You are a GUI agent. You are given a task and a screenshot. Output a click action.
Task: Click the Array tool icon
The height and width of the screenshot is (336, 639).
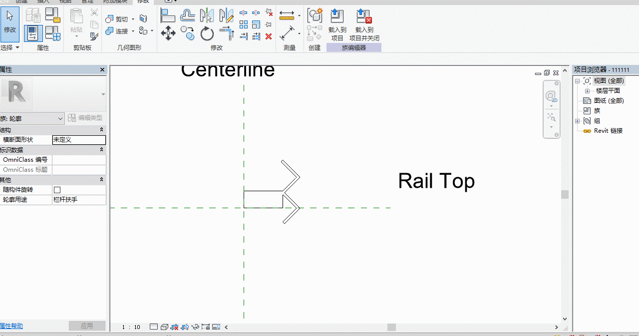point(244,24)
